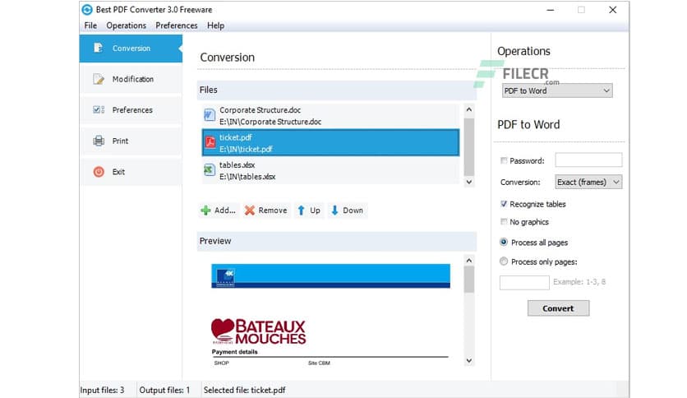Click the red X Remove icon
This screenshot has width=687, height=398.
pyautogui.click(x=250, y=211)
